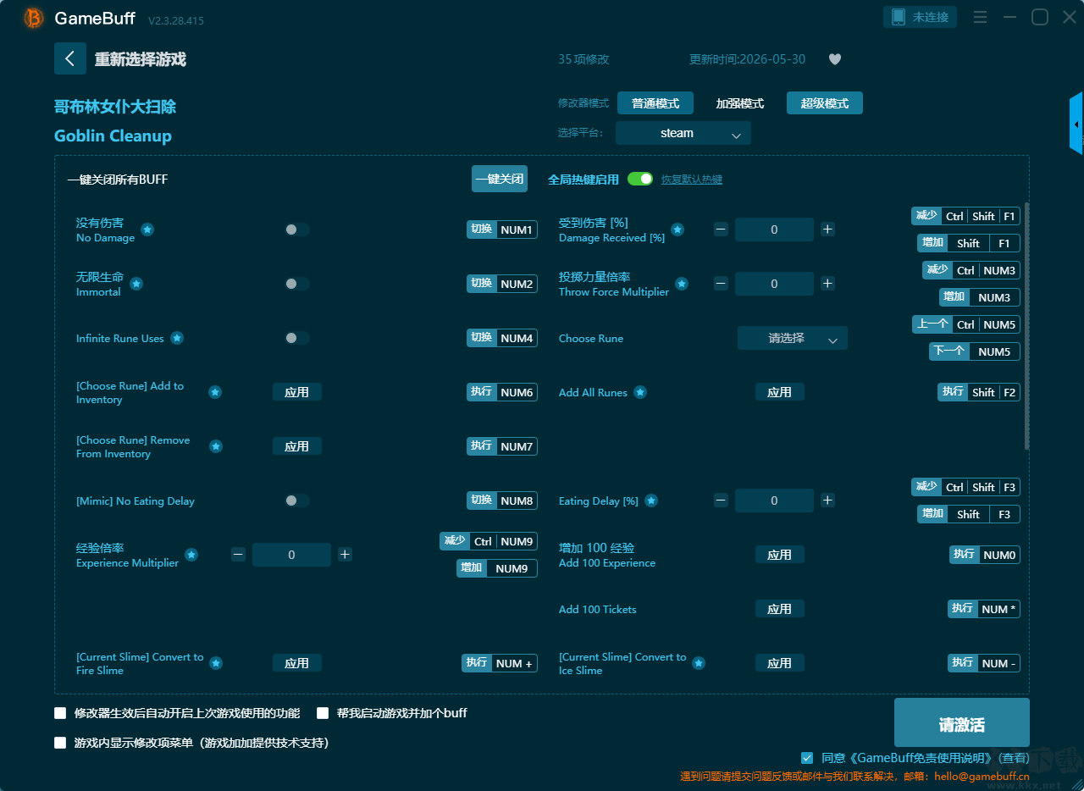The image size is (1084, 791).
Task: Click star beside Throw Force Multiplier
Action: point(682,284)
